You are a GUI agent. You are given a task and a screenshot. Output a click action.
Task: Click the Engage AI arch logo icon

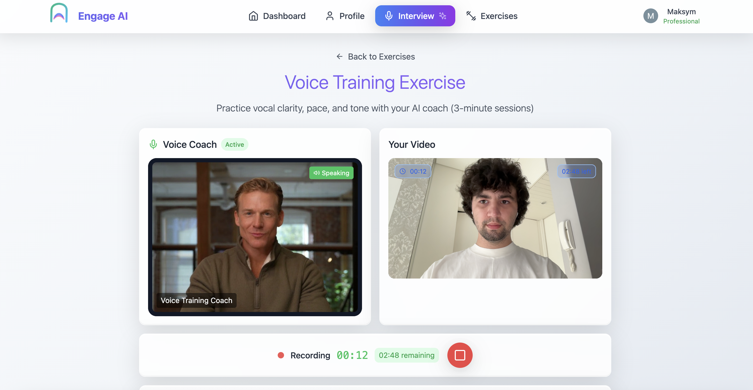tap(59, 13)
